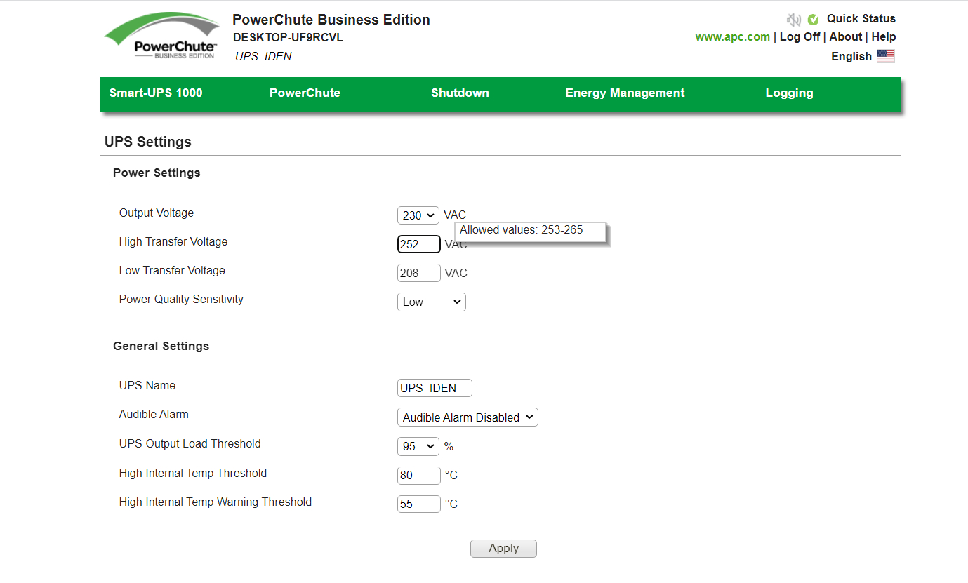
Task: Click the green Quick Status checkmark icon
Action: tap(813, 20)
